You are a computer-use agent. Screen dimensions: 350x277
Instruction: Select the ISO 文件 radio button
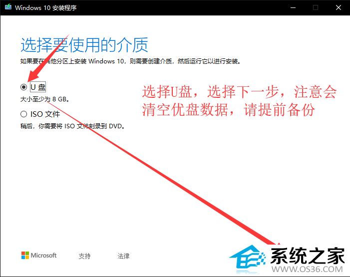click(23, 114)
